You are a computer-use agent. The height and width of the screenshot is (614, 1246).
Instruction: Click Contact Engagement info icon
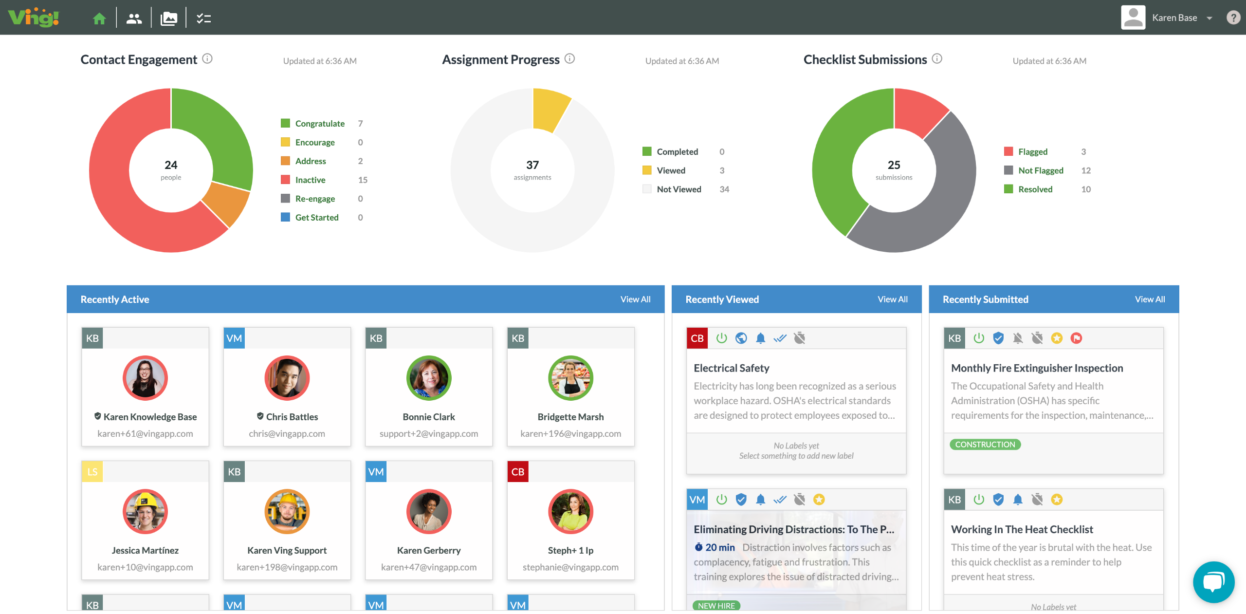tap(207, 59)
